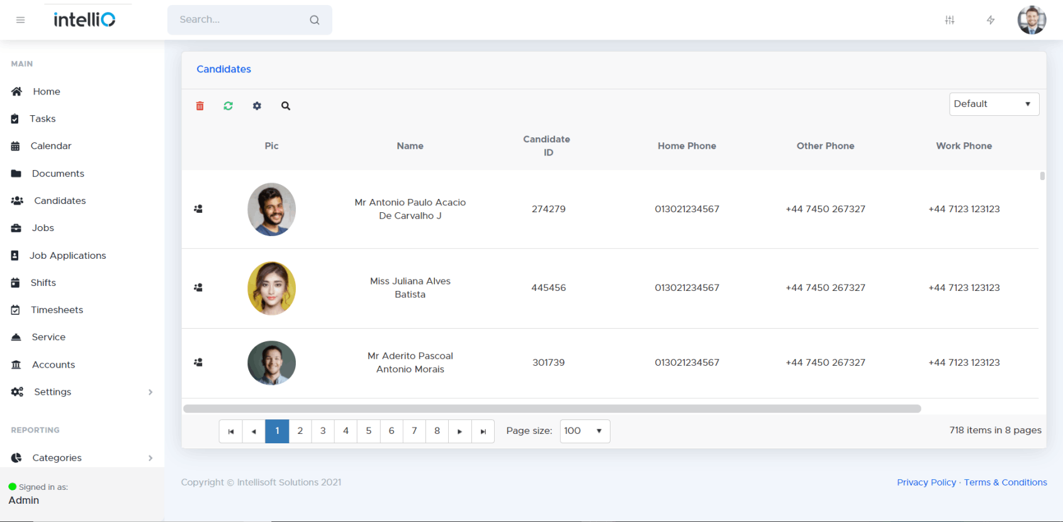This screenshot has width=1063, height=522.
Task: Toggle the hamburger sidebar menu
Action: coord(20,20)
